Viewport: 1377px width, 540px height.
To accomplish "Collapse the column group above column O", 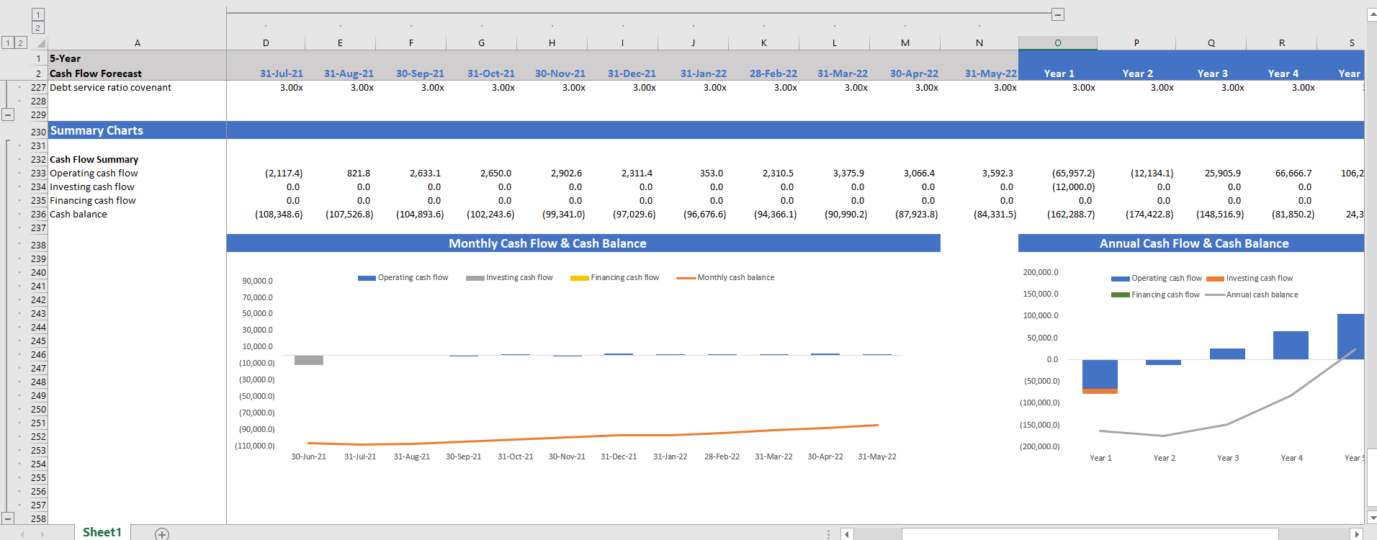I will (1057, 14).
